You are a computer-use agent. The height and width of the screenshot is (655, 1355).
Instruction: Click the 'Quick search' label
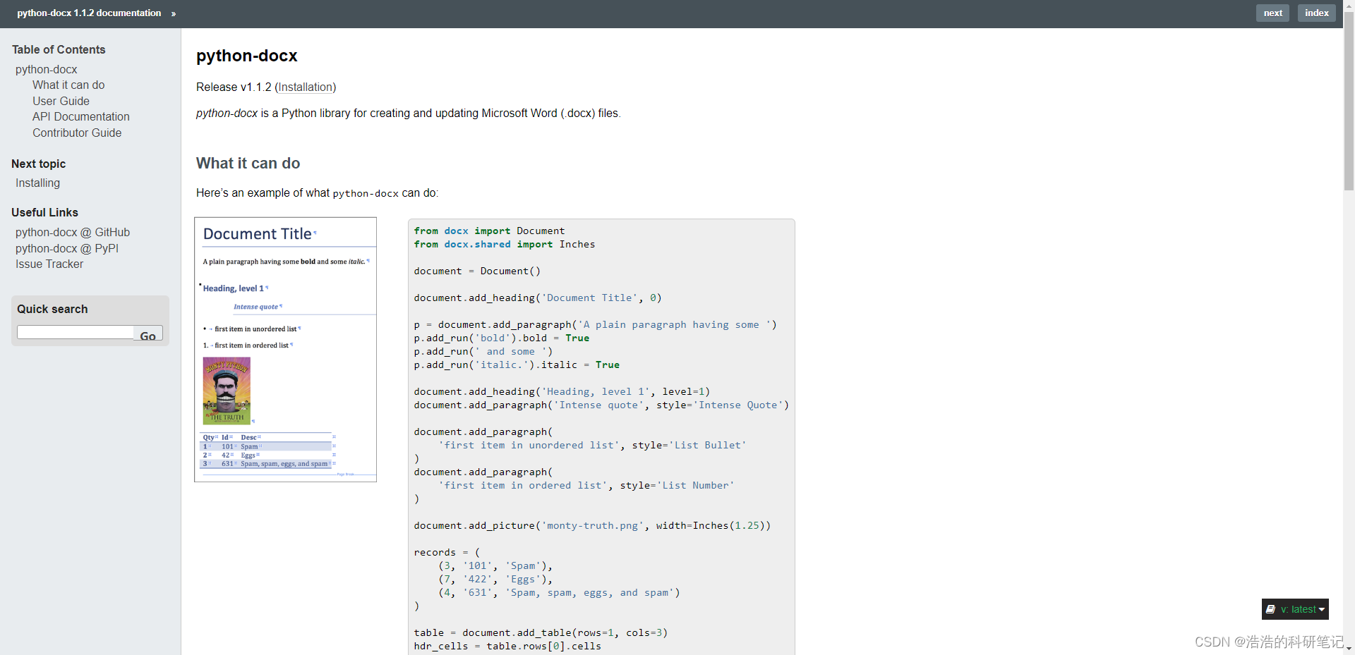[x=52, y=309]
